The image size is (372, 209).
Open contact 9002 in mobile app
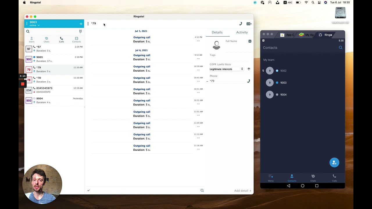click(303, 71)
